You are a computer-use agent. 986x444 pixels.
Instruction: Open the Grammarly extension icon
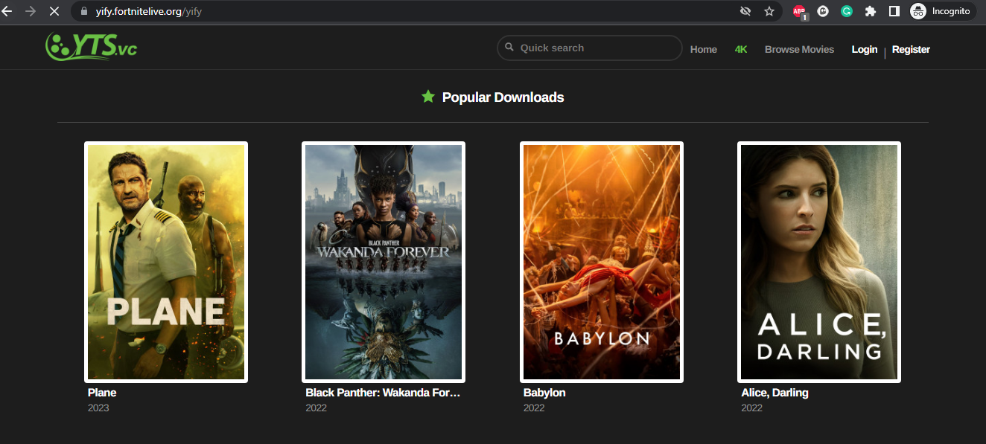point(846,11)
